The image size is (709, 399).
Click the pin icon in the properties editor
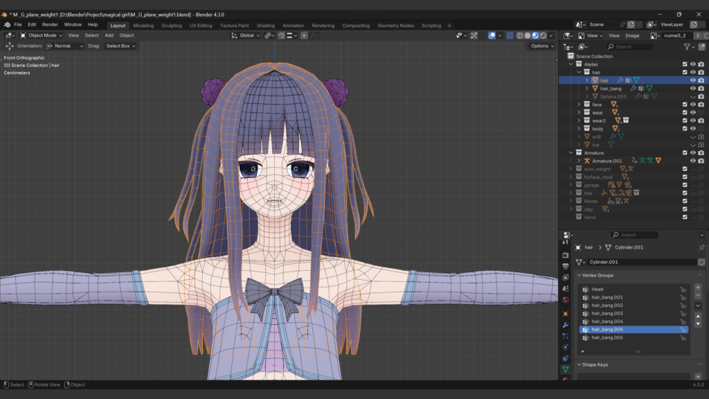(701, 247)
